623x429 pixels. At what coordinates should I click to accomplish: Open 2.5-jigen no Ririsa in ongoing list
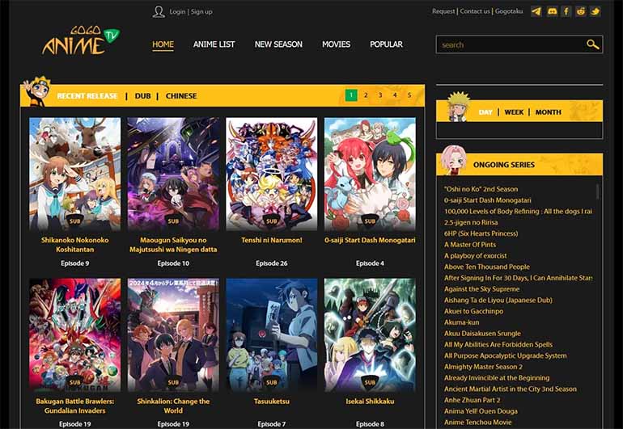(471, 223)
